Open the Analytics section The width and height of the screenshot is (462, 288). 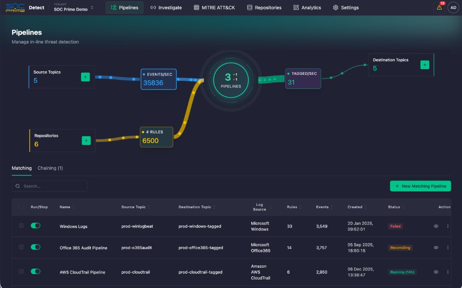point(307,7)
